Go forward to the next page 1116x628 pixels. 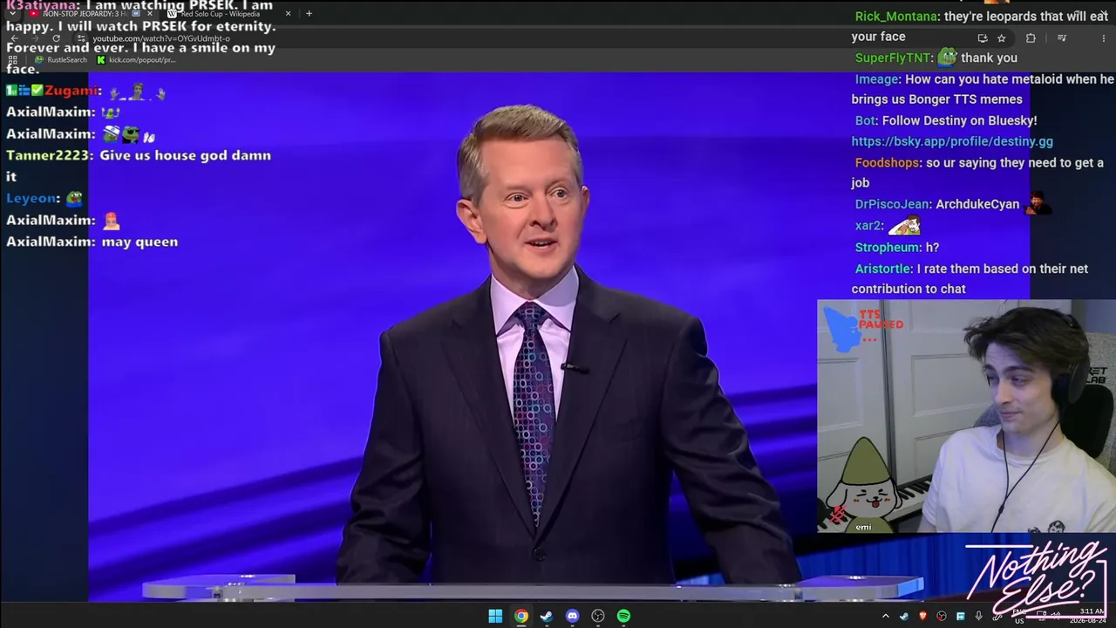click(x=35, y=38)
